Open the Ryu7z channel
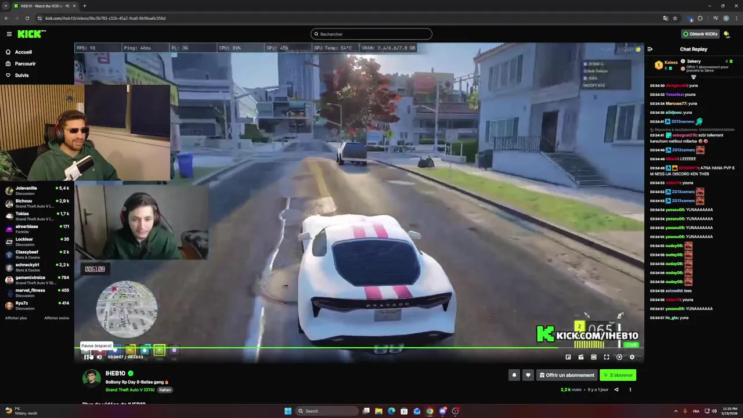Viewport: 743px width, 418px height. (37, 305)
